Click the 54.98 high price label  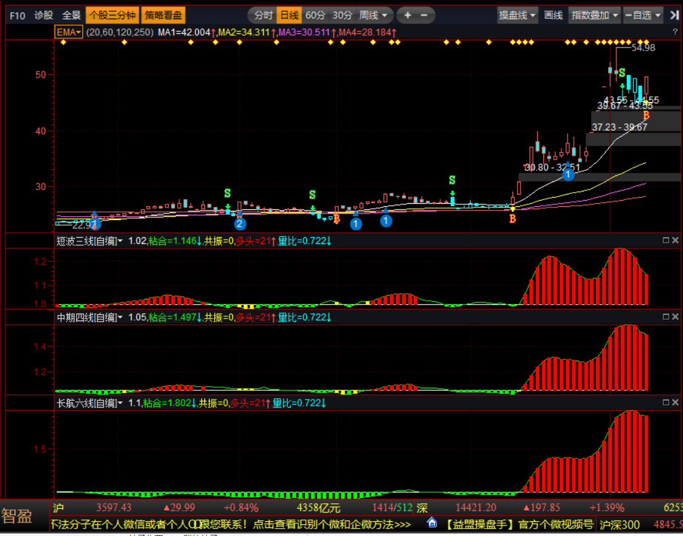pyautogui.click(x=643, y=48)
